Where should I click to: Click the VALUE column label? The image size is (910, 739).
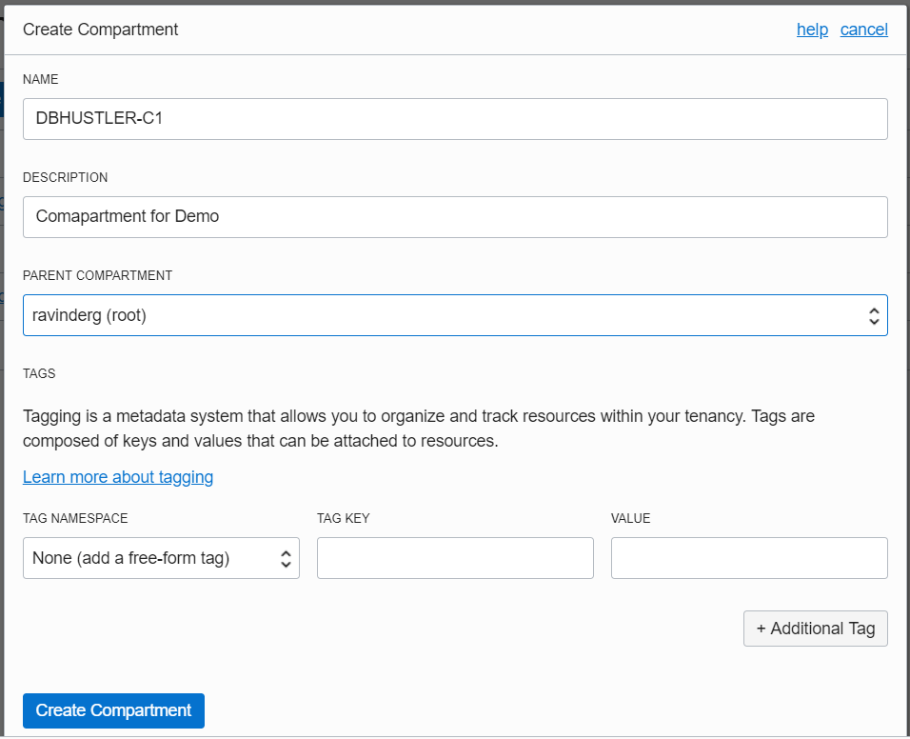630,518
